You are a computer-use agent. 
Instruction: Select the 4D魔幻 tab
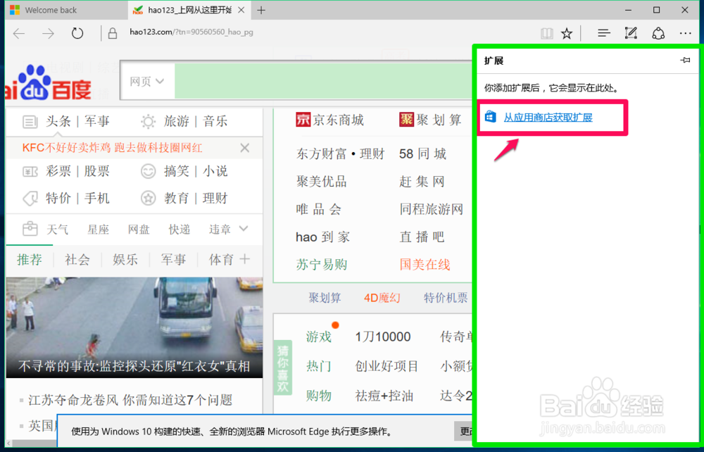tap(382, 298)
